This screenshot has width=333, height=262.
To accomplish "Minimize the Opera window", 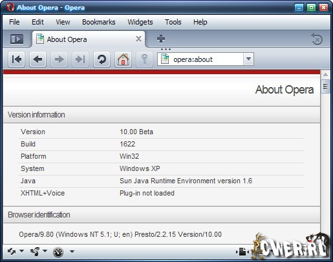I will (299, 8).
